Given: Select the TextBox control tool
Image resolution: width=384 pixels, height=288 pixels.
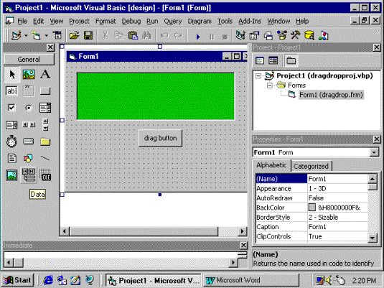Looking at the screenshot, I should coord(11,91).
